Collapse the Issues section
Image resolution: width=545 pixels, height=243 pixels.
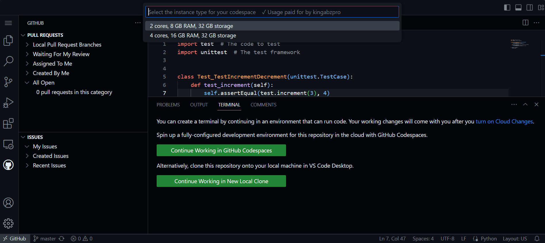click(83, 137)
